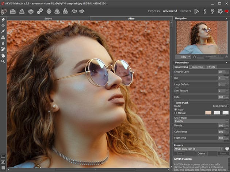The image size is (230, 172).
Task: Click the peach skin tone color swatch
Action: tap(208, 113)
